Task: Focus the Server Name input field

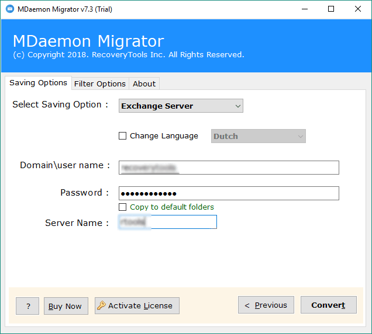Action: 168,222
